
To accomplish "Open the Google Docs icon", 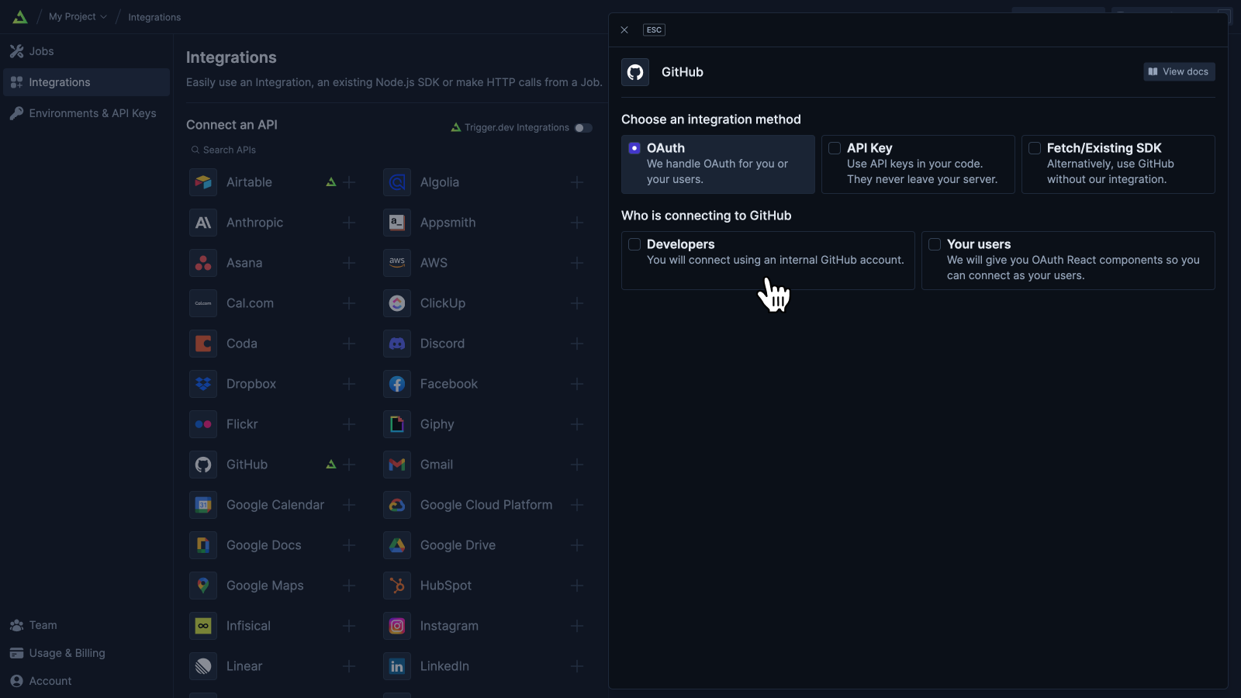I will 203,545.
